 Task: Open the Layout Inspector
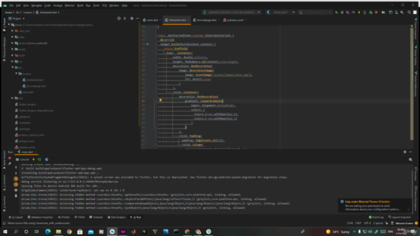coord(400,217)
